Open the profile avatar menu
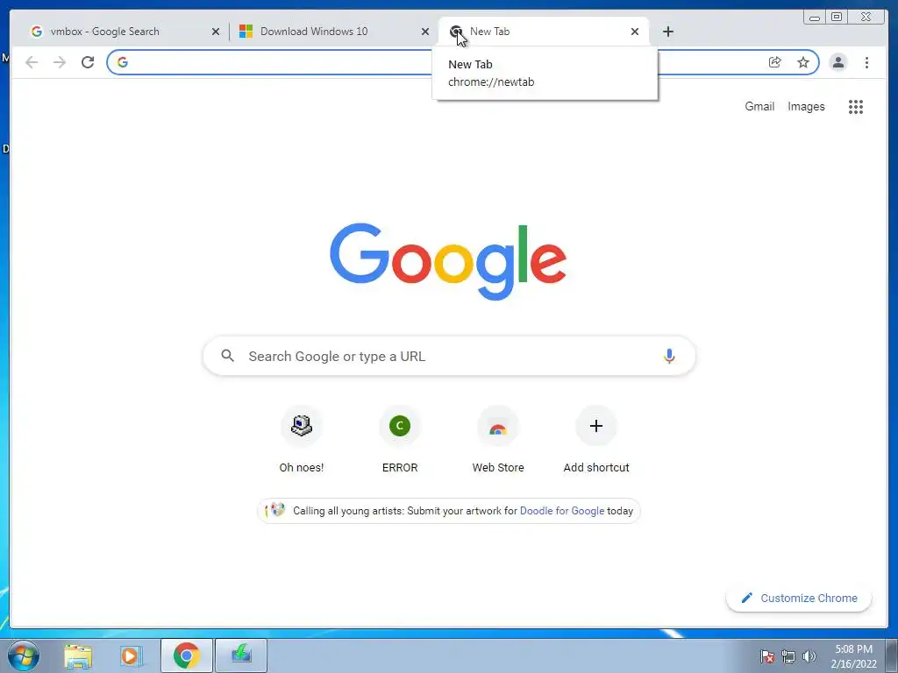This screenshot has height=673, width=898. 837,62
